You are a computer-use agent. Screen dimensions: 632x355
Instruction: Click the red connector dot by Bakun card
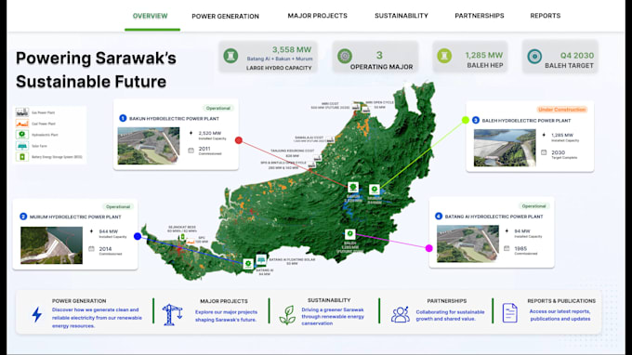click(x=239, y=140)
